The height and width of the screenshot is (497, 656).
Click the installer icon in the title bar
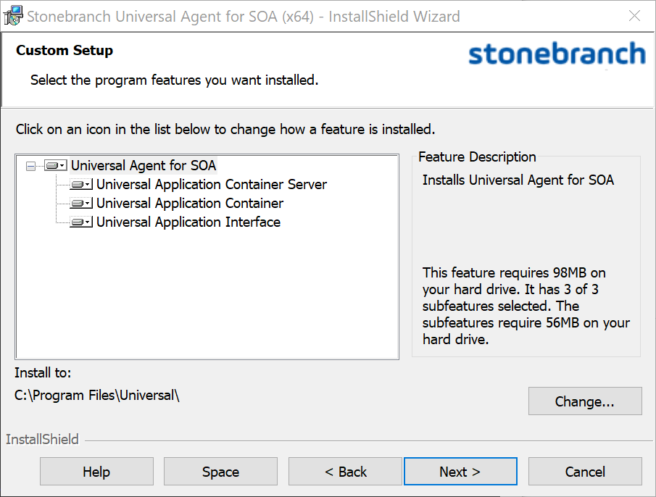tap(13, 16)
